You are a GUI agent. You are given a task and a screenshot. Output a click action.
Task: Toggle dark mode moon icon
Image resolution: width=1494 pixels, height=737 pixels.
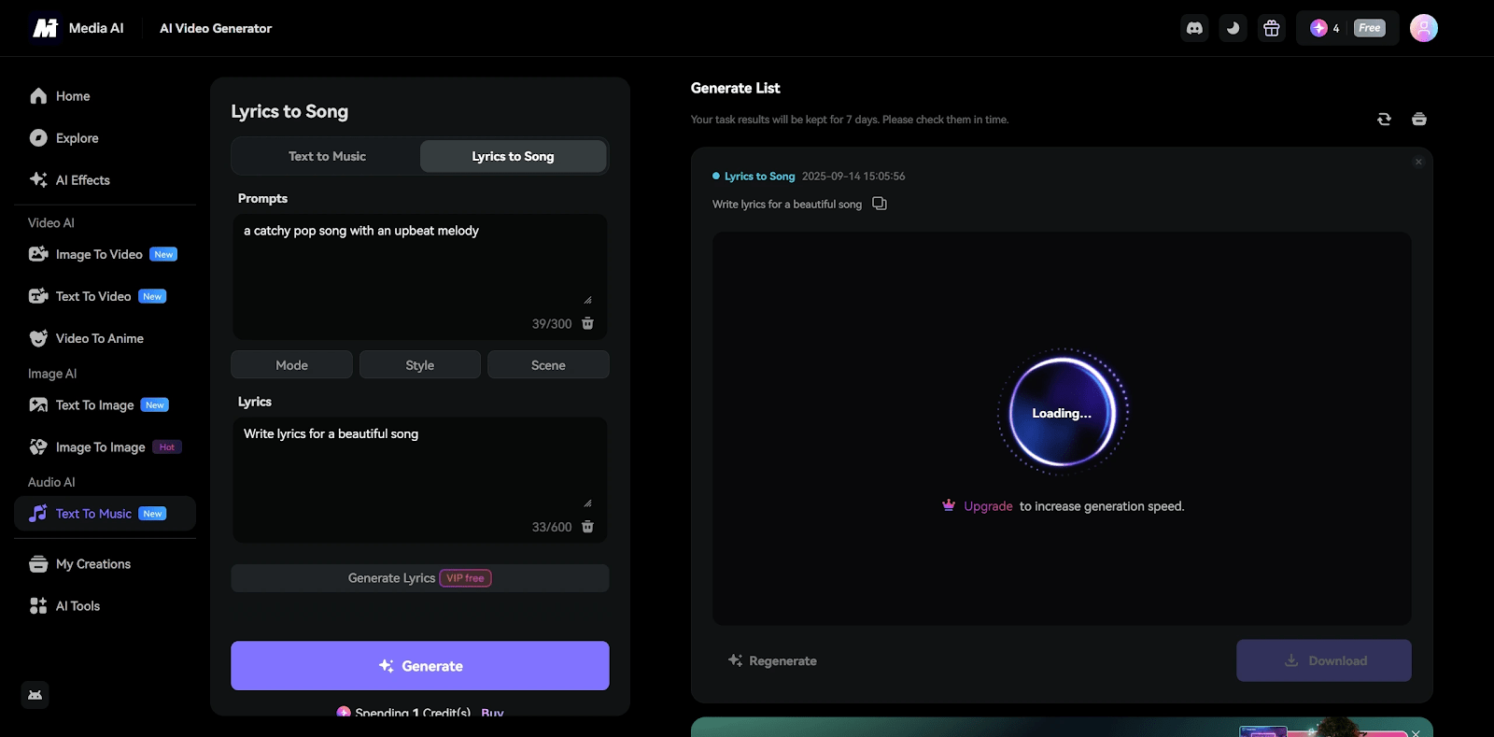(1233, 28)
